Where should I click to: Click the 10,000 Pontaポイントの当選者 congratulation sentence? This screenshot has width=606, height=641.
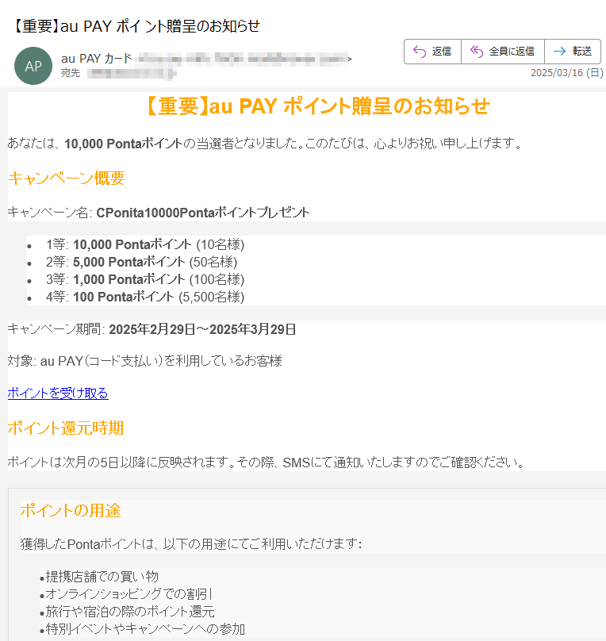(x=264, y=144)
